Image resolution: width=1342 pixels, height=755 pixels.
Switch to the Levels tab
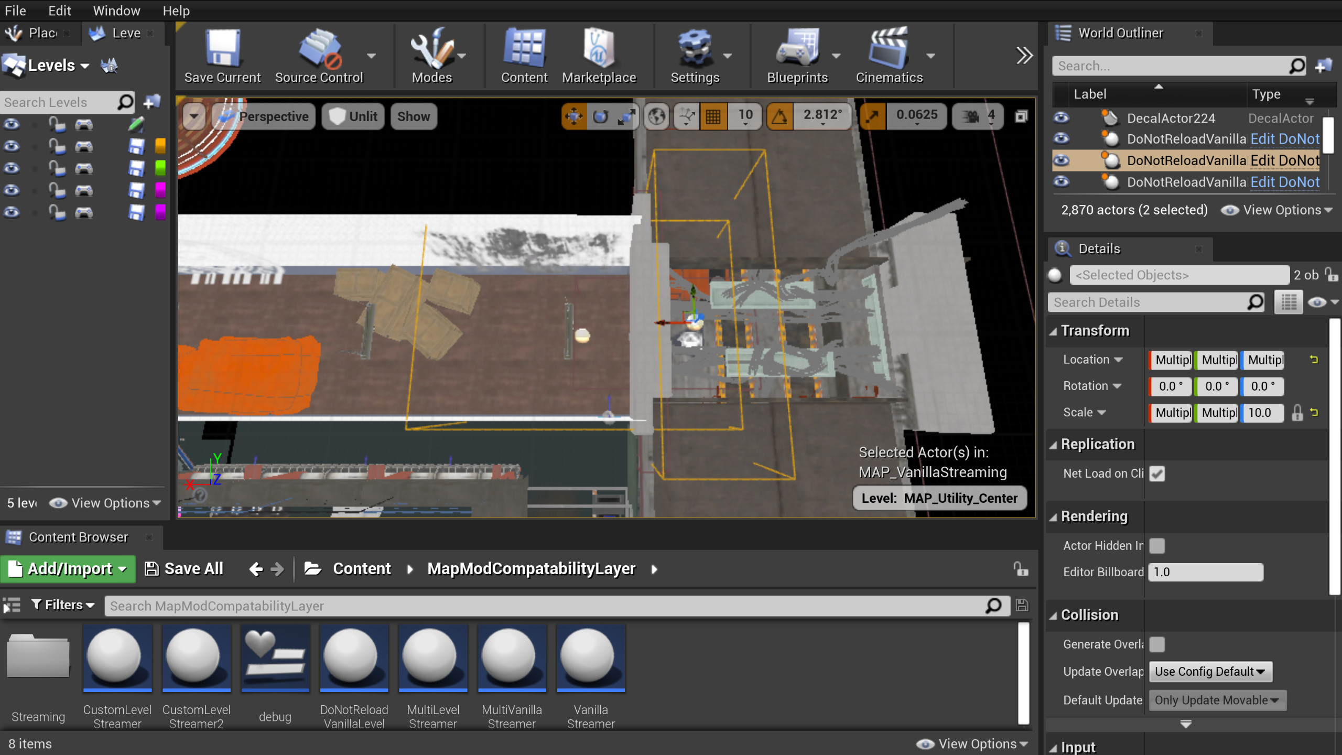[x=125, y=33]
